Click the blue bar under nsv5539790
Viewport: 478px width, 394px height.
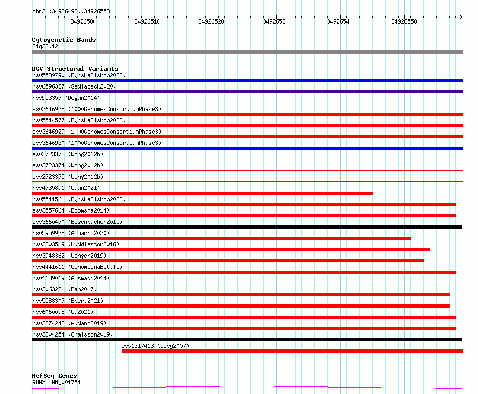click(247, 81)
